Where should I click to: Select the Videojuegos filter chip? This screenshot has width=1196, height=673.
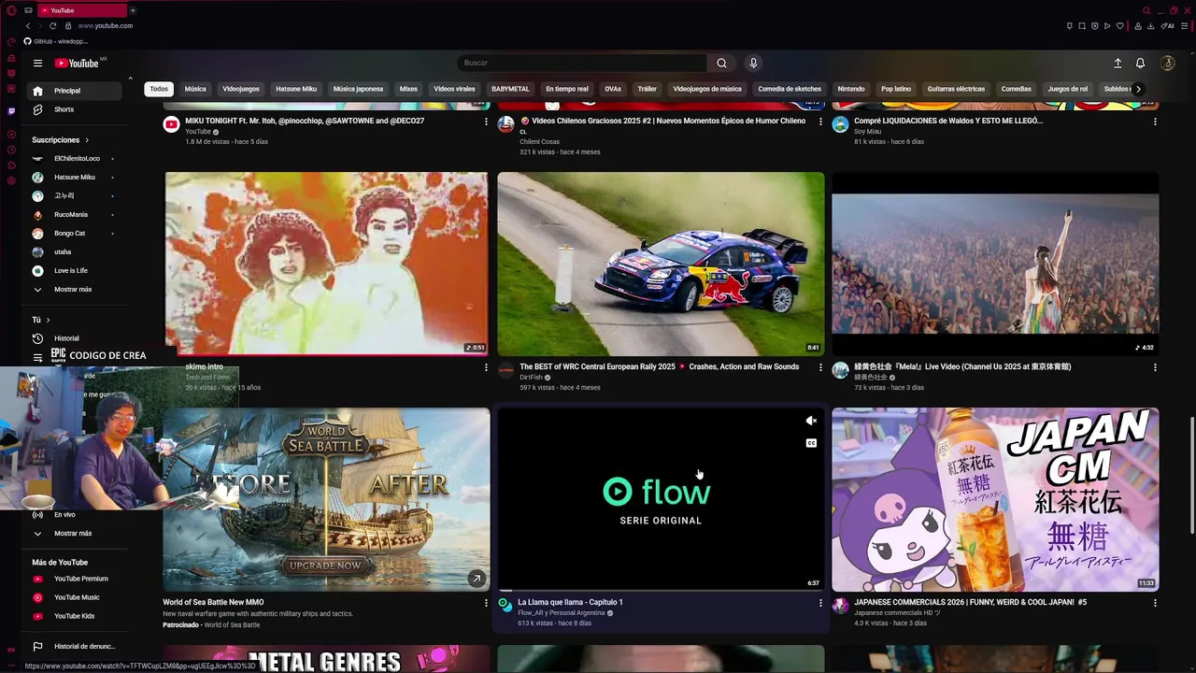241,89
